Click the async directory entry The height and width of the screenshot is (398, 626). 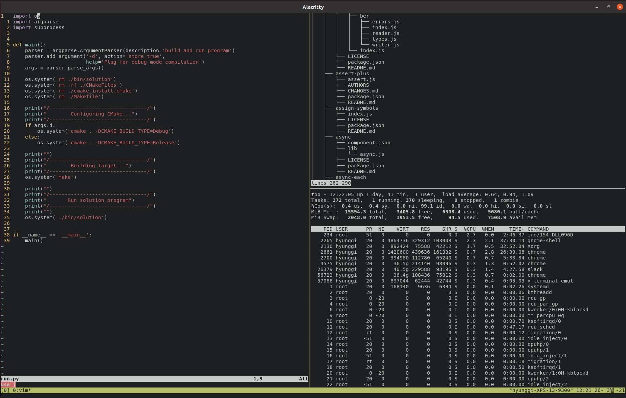(x=343, y=137)
